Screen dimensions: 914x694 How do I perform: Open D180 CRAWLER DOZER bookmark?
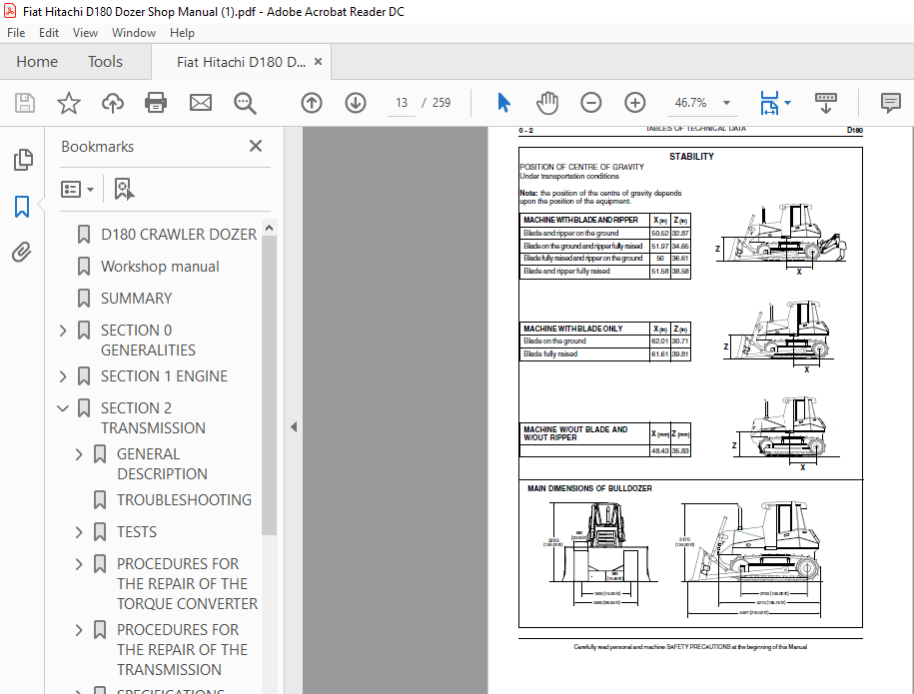click(x=179, y=235)
